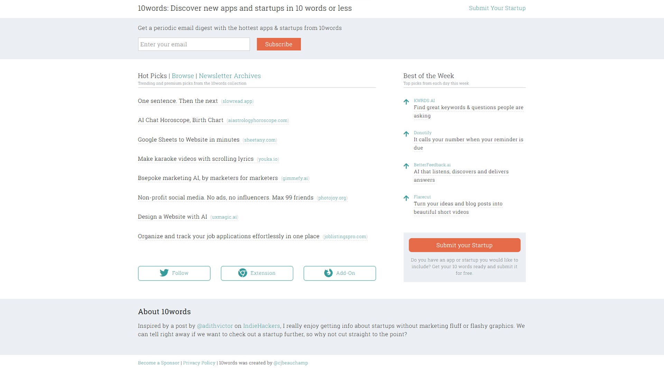Screen dimensions: 664x373
Task: Click the Follow button label
Action: [180, 273]
